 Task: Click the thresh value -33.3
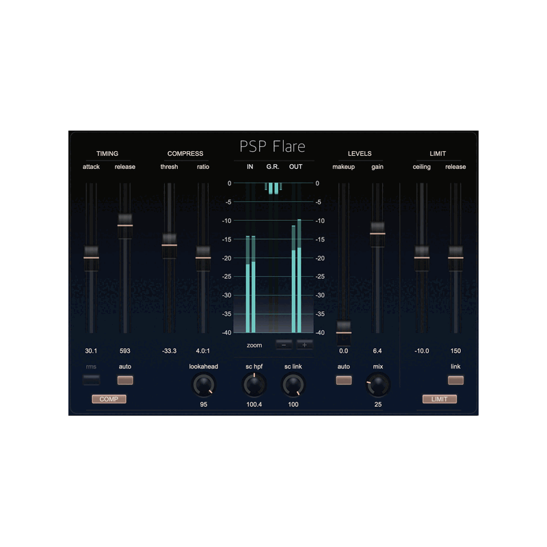click(x=169, y=351)
